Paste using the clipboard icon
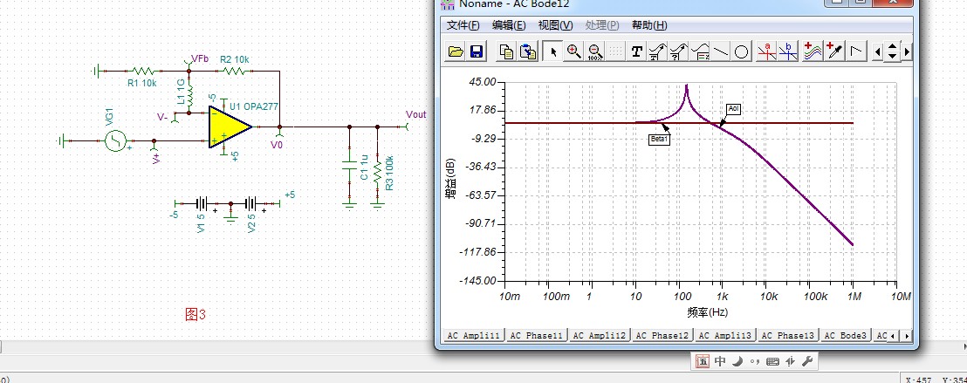Screen dimensions: 967x383 [528, 51]
